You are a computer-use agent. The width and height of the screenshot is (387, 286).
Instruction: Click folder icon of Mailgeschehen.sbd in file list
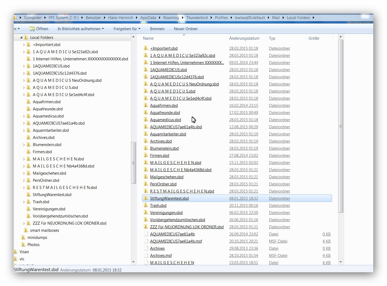146,177
